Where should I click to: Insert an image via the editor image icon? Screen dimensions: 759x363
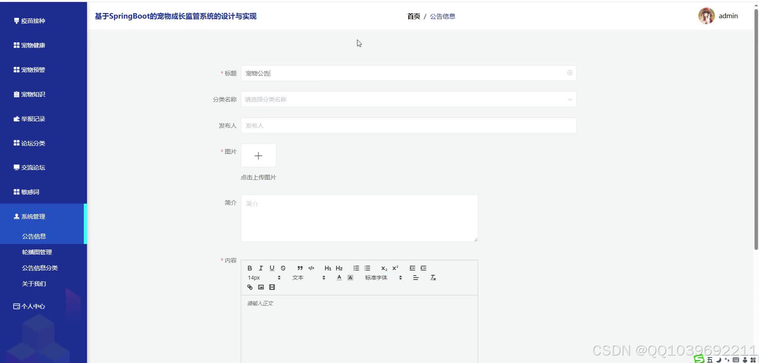click(x=261, y=287)
